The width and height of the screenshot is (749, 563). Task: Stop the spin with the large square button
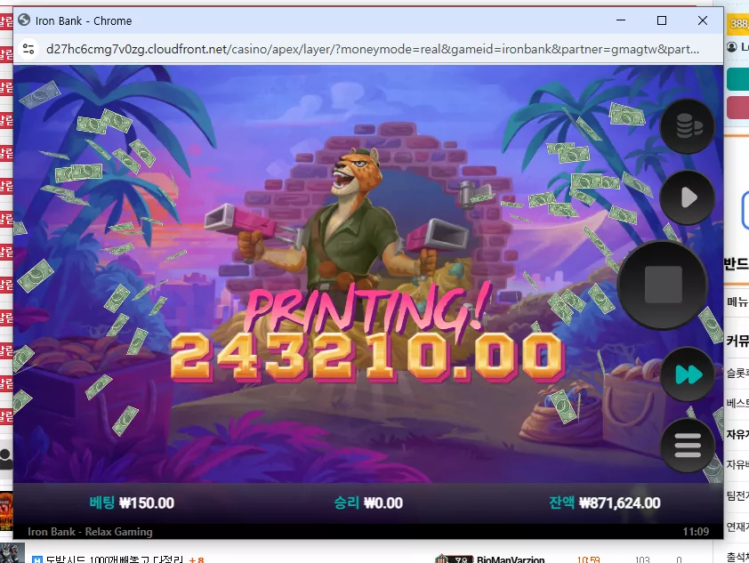point(663,286)
